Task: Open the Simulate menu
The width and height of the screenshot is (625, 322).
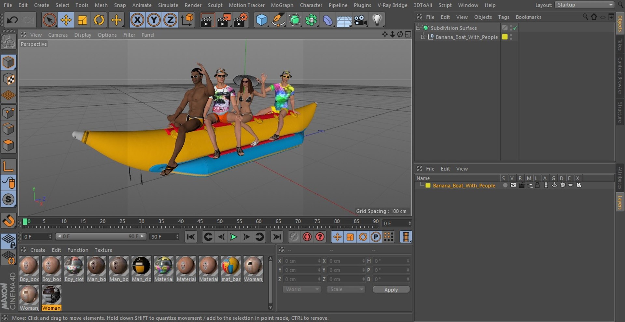Action: click(168, 5)
